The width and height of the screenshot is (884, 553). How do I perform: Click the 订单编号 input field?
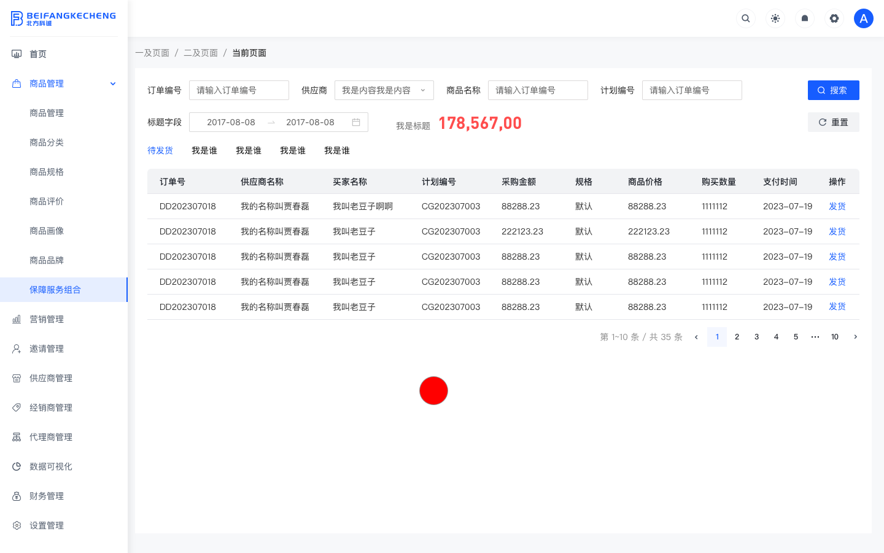pyautogui.click(x=239, y=90)
